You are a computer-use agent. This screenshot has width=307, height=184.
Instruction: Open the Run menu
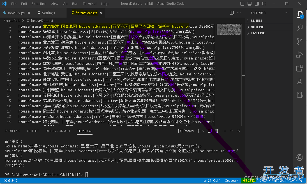(x=75, y=4)
